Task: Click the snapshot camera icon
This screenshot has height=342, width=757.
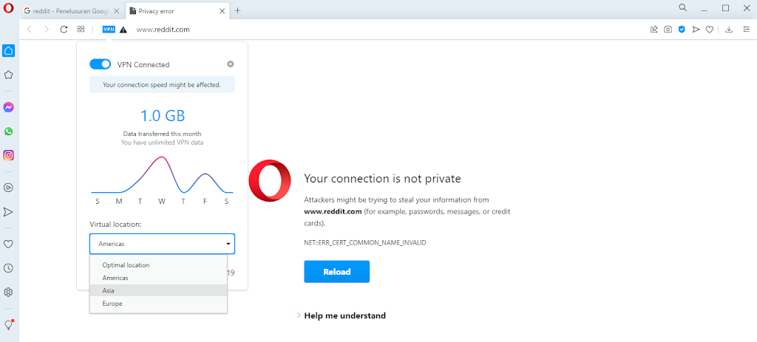Action: coord(668,30)
